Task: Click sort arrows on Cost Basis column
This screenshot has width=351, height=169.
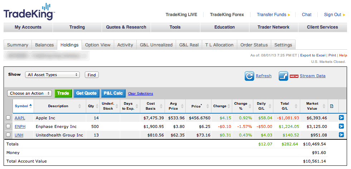Action: (161, 106)
